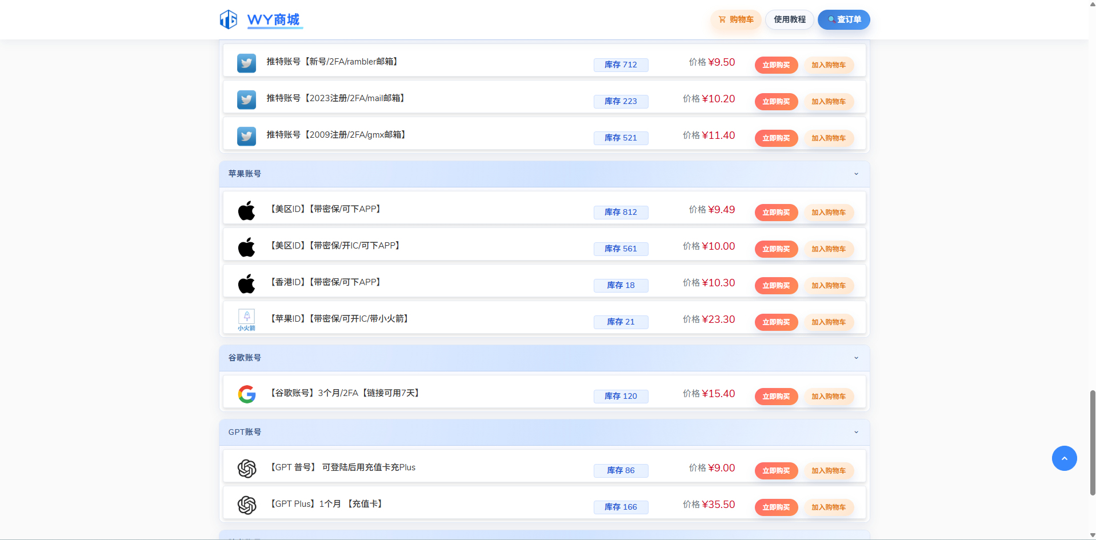
Task: Click the Google logo icon
Action: pyautogui.click(x=246, y=394)
